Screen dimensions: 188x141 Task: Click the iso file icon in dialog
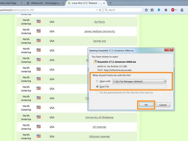(x=95, y=62)
